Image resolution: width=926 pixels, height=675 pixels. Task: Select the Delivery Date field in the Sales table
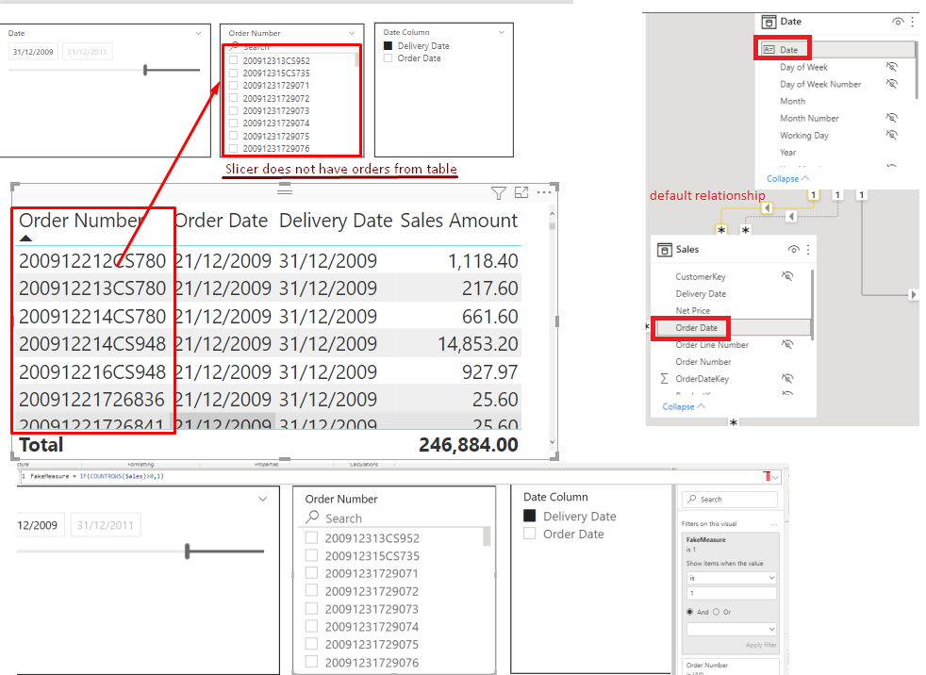[x=701, y=293]
